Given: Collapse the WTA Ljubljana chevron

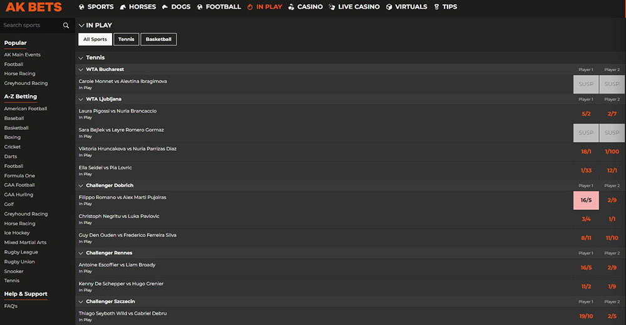Looking at the screenshot, I should tap(81, 99).
